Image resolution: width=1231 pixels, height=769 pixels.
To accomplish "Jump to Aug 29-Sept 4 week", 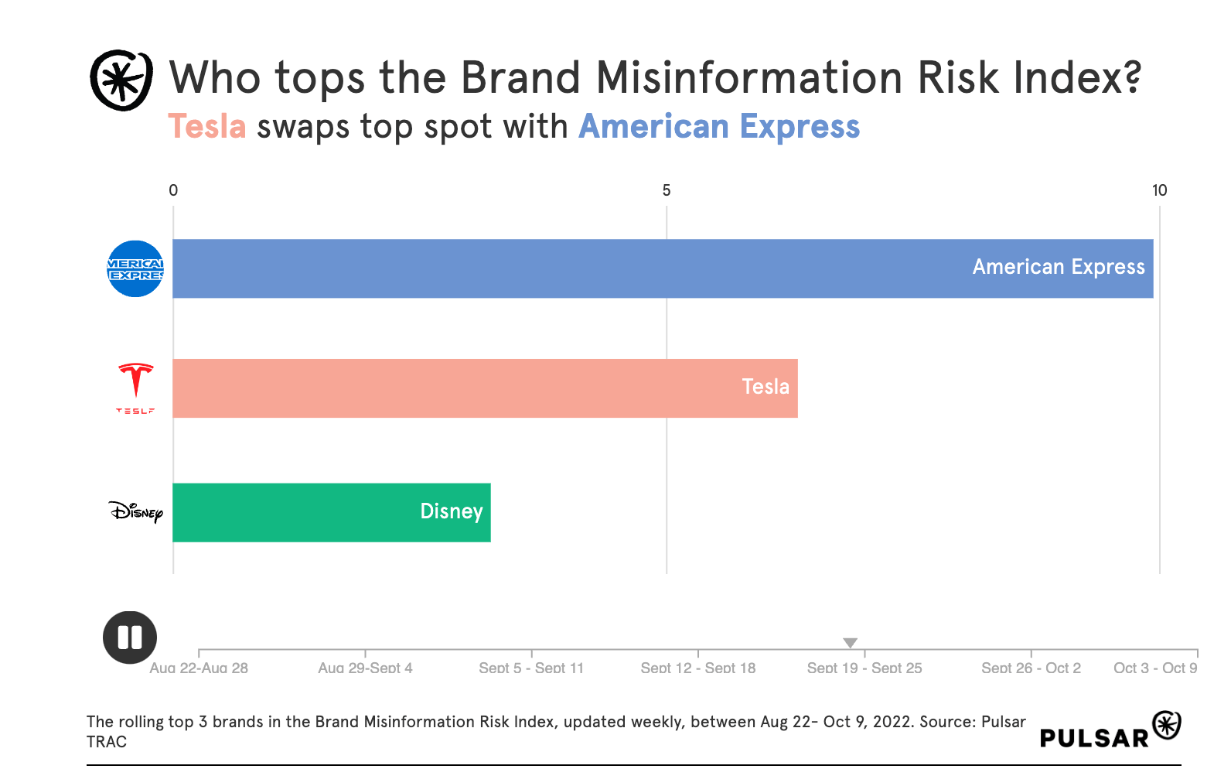I will click(365, 667).
